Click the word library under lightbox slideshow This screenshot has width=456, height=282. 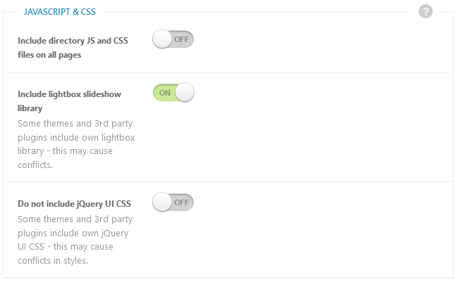[x=30, y=108]
